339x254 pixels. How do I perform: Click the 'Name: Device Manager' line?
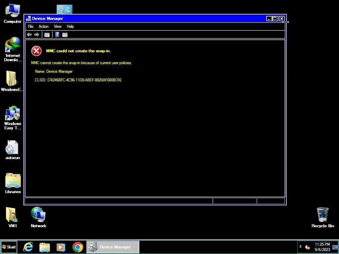54,71
